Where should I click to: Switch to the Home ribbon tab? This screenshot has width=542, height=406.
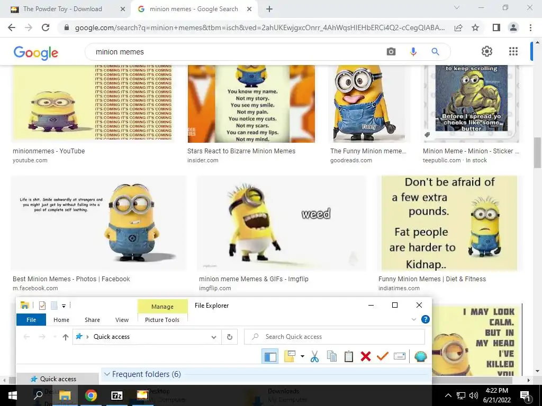(61, 320)
